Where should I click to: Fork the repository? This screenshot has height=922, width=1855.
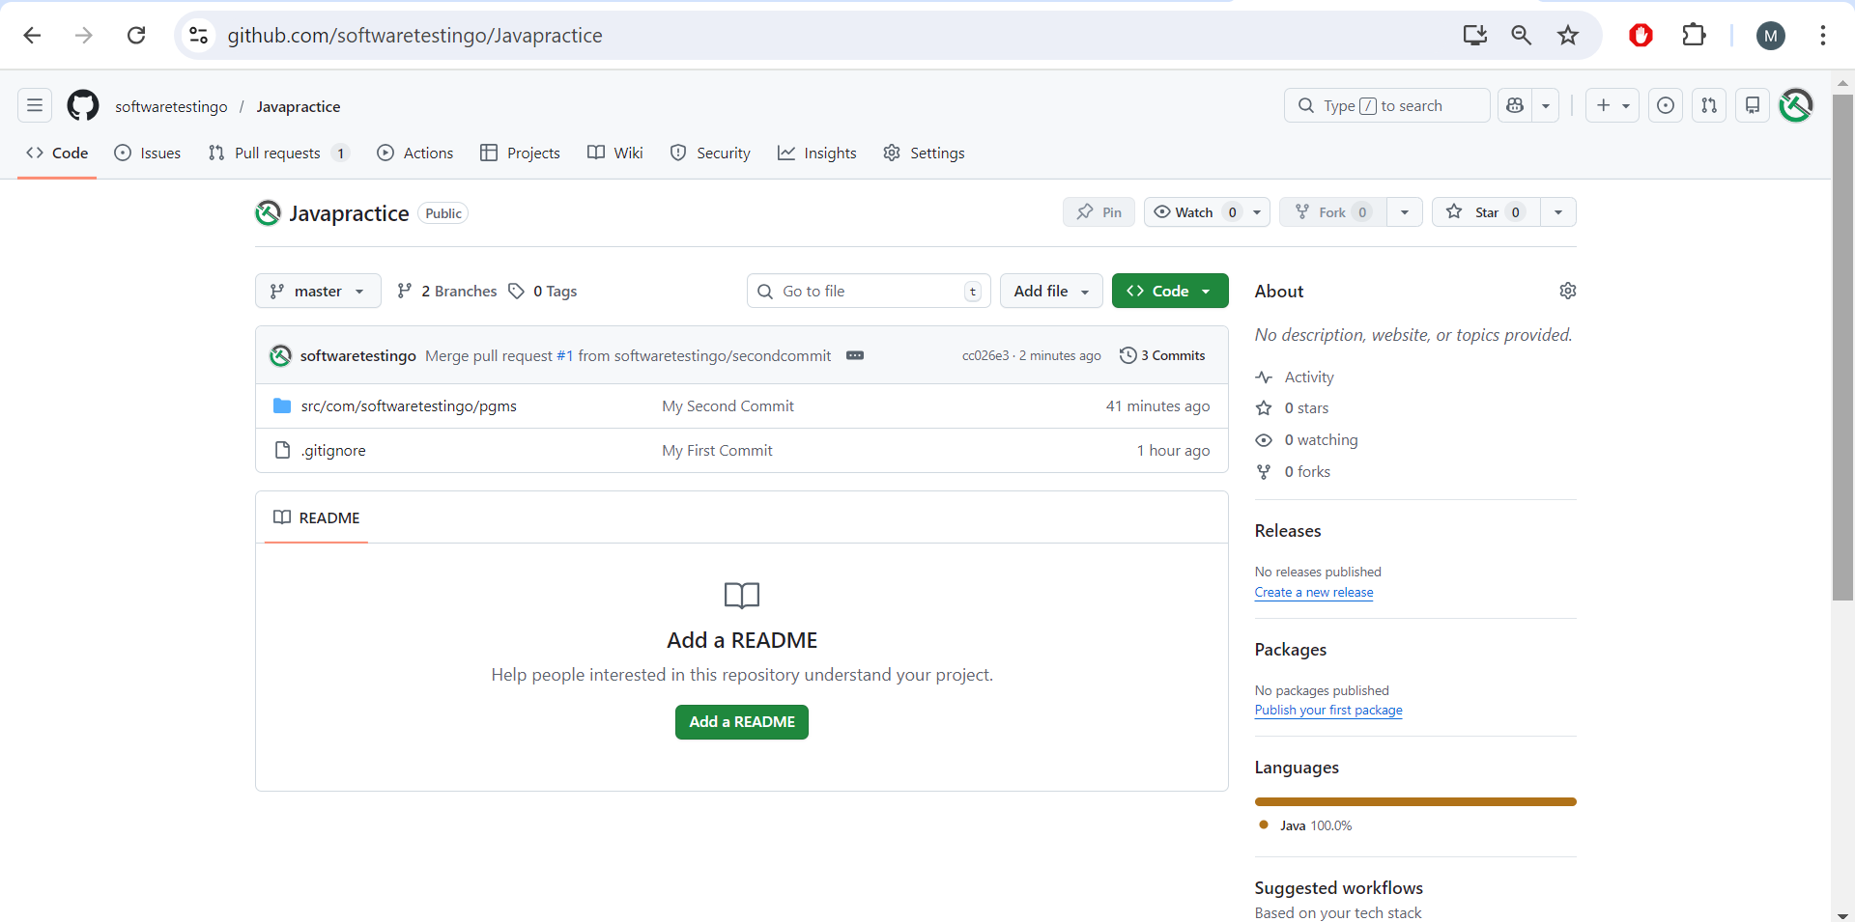[1332, 212]
